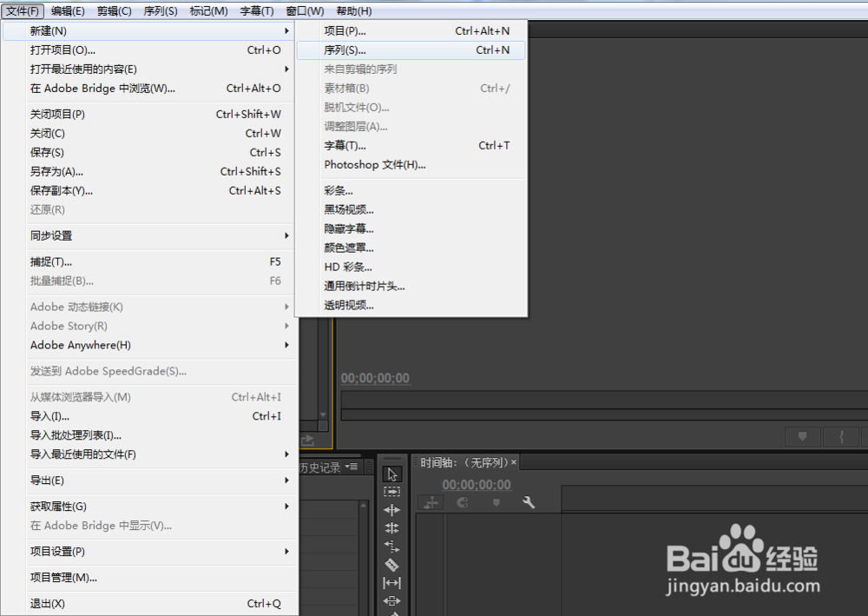Click scroll-down arrow in the source panel
868x616 pixels.
[323, 414]
